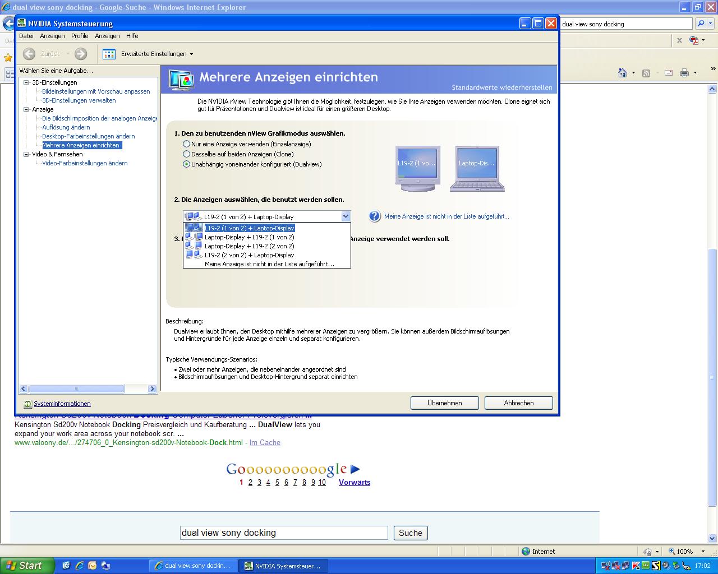Click the Google search box at page bottom
Screen dimensions: 718x574
pos(284,533)
